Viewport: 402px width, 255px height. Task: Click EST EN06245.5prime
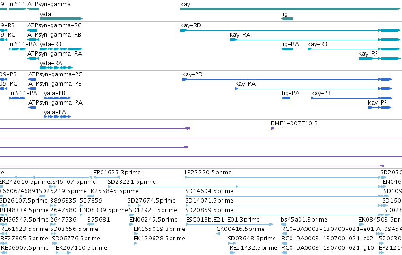tap(131, 224)
